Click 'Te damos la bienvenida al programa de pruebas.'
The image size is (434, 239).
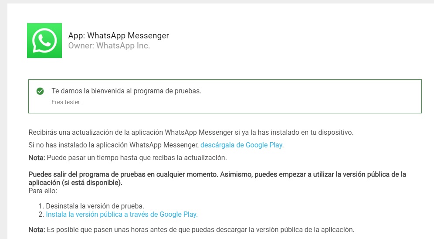click(x=126, y=91)
